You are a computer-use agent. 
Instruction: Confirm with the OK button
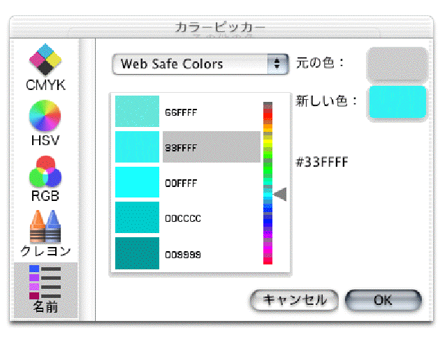(x=383, y=301)
